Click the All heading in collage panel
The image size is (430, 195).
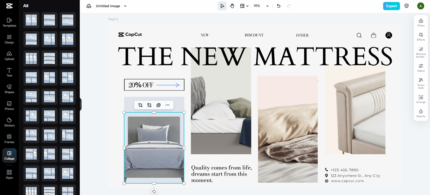coord(26,6)
